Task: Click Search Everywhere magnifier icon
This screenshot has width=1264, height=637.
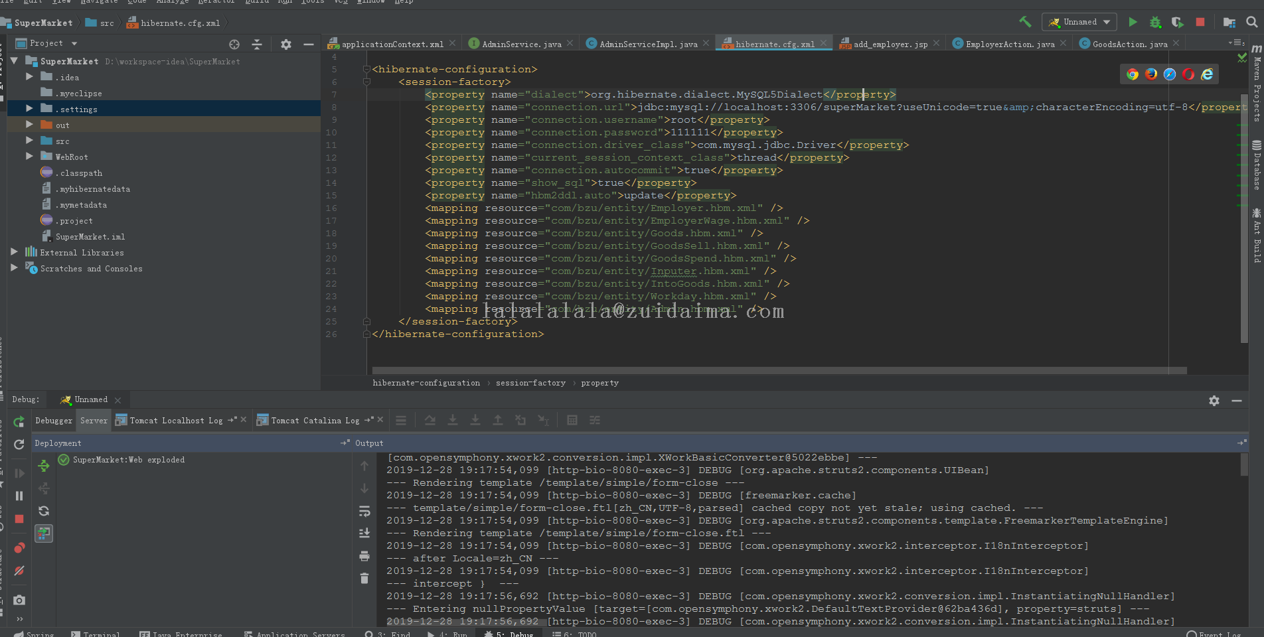Action: [1251, 22]
